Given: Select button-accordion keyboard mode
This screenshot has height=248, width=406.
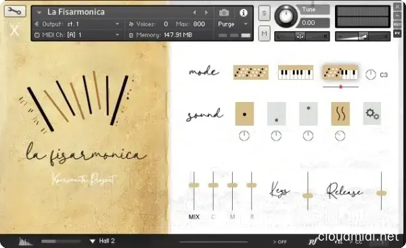Looking at the screenshot, I should tap(250, 72).
